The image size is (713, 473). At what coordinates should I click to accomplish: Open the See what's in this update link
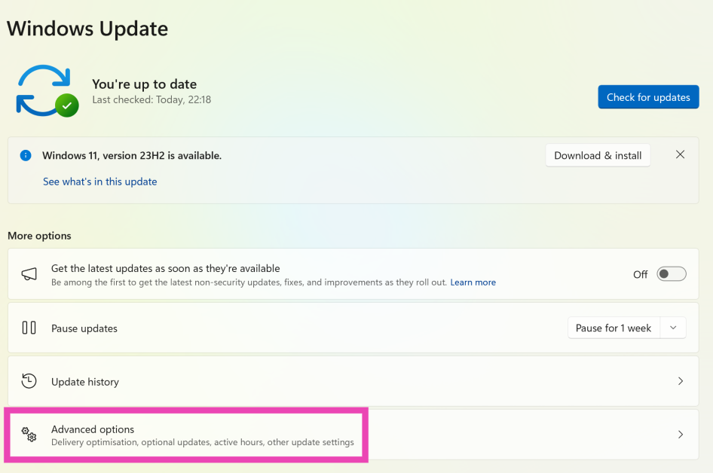point(100,182)
